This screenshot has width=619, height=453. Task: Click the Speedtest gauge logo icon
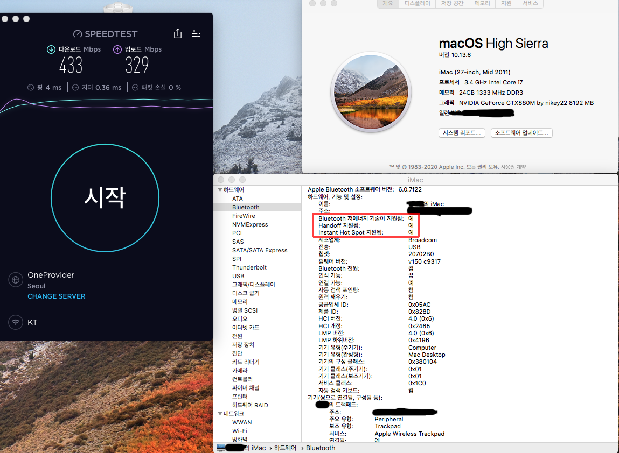click(x=78, y=34)
